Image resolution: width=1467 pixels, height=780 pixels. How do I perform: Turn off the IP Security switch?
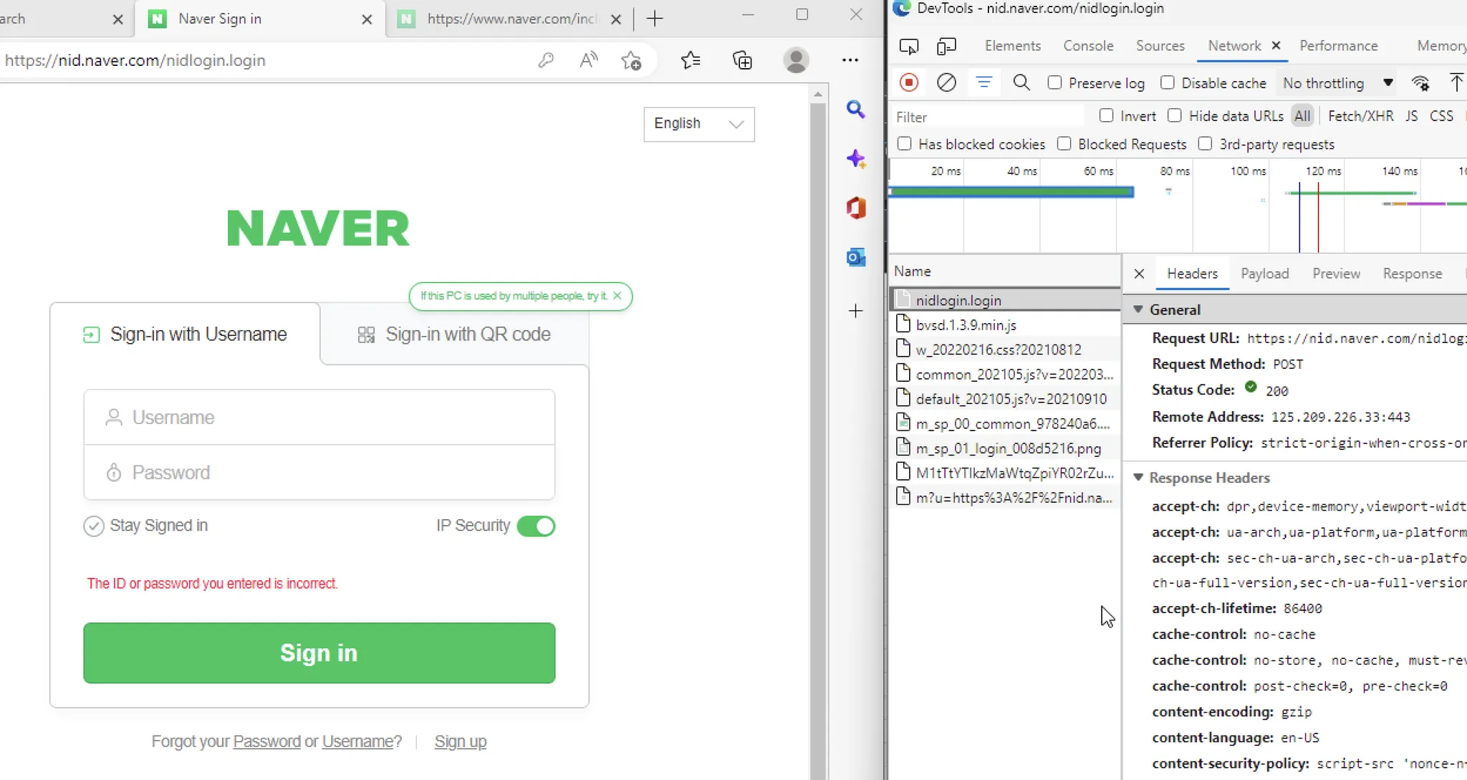tap(536, 526)
